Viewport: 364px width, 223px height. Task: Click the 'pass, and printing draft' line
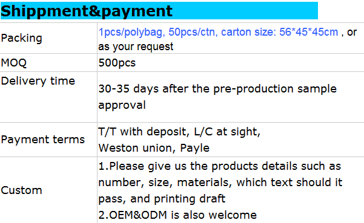tap(162, 199)
